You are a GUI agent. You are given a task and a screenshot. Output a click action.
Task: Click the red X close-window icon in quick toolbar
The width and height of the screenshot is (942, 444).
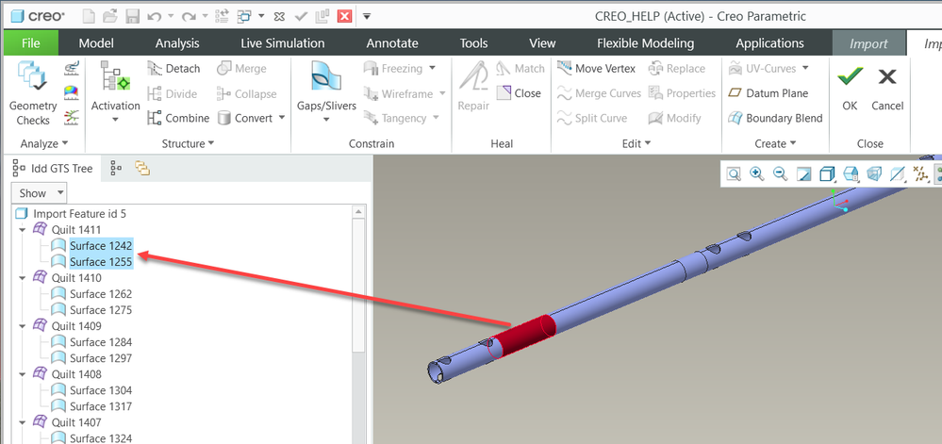(x=344, y=16)
